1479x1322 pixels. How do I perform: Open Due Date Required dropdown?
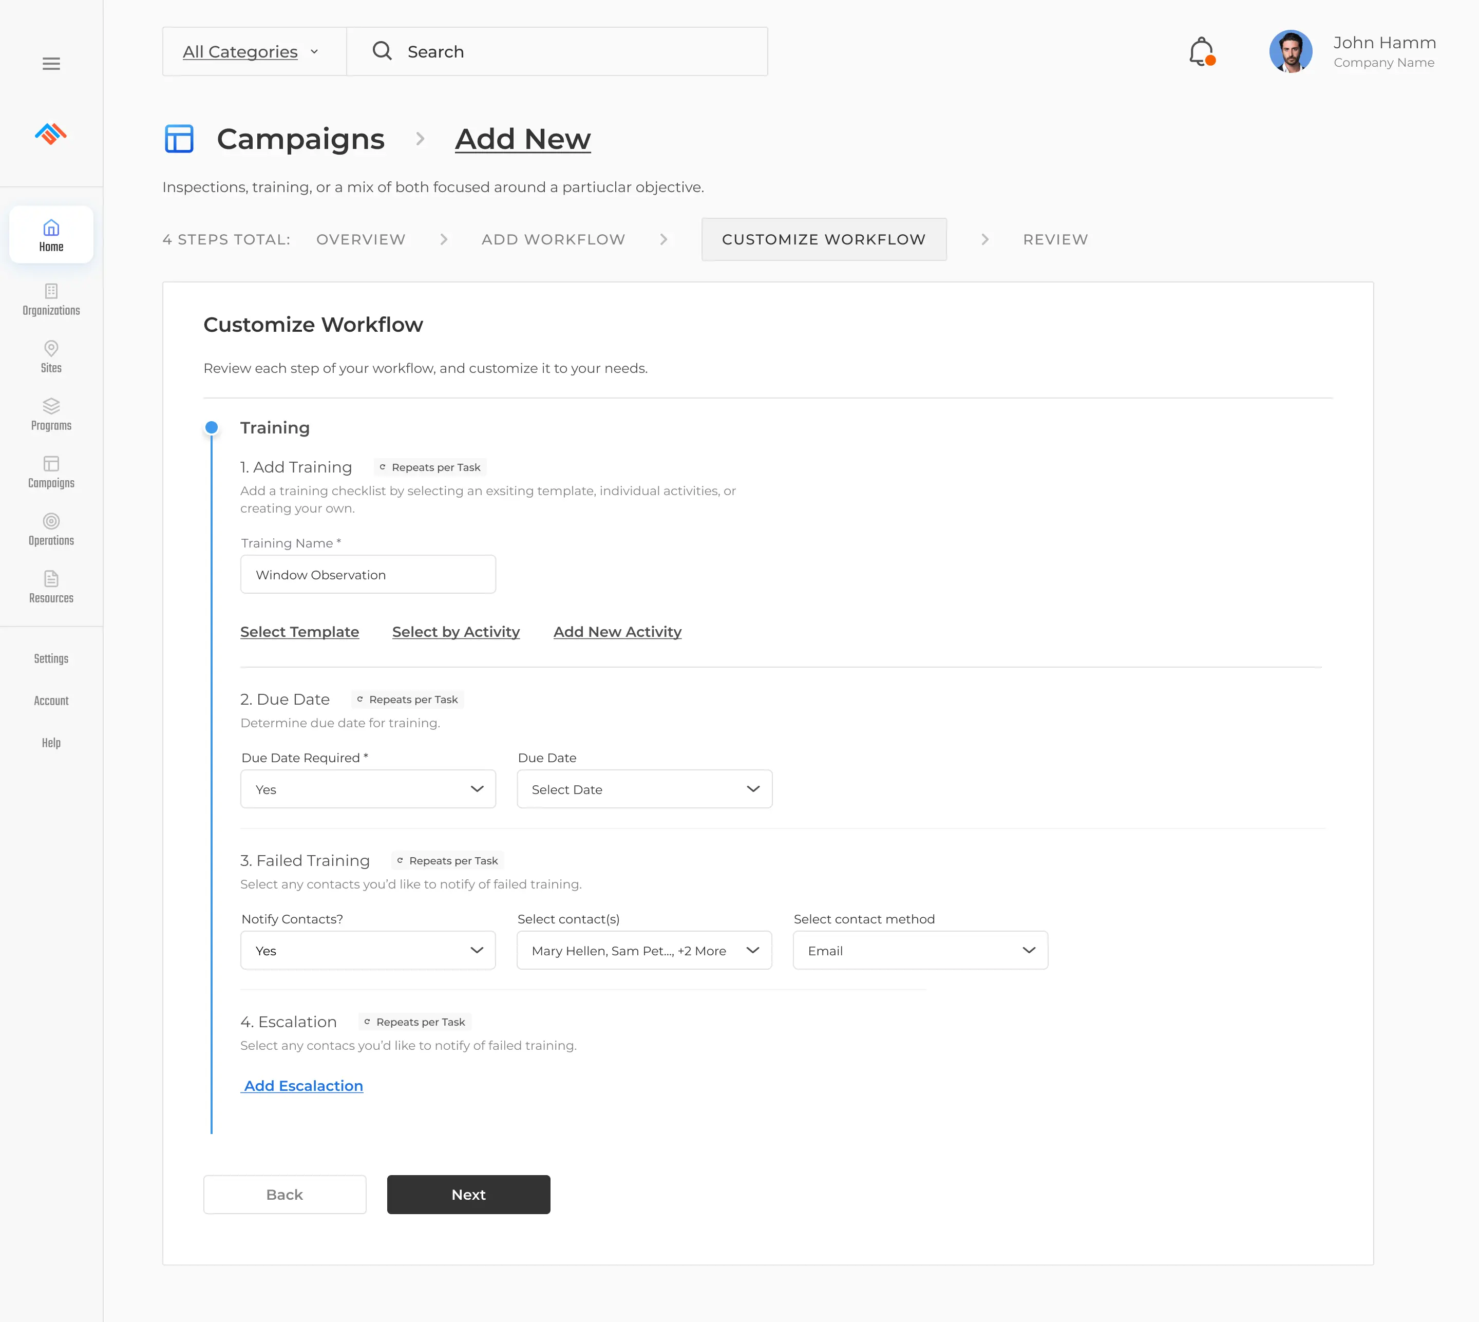click(x=368, y=789)
